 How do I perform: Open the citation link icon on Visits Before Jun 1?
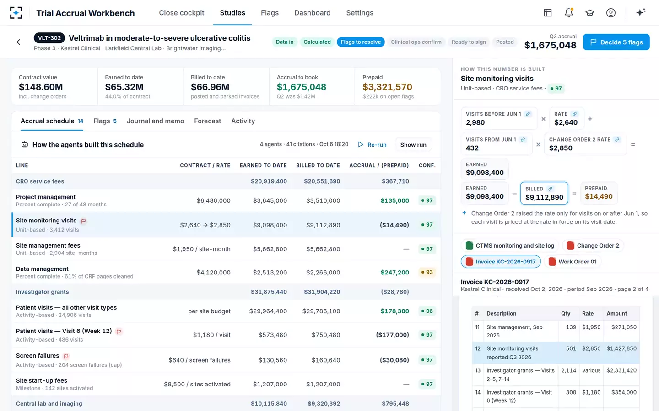click(x=528, y=114)
